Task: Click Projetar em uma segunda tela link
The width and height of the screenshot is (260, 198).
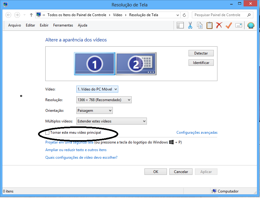Action: pyautogui.click(x=69, y=142)
